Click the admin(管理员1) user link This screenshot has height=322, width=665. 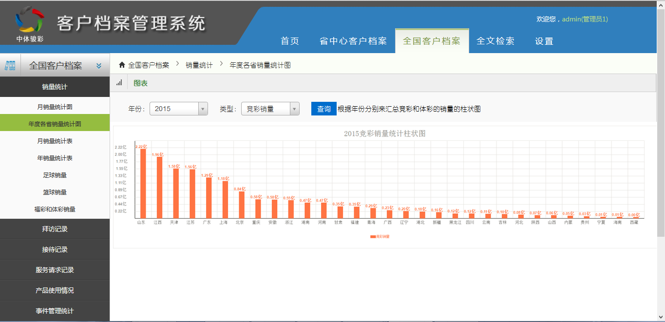[x=585, y=19]
